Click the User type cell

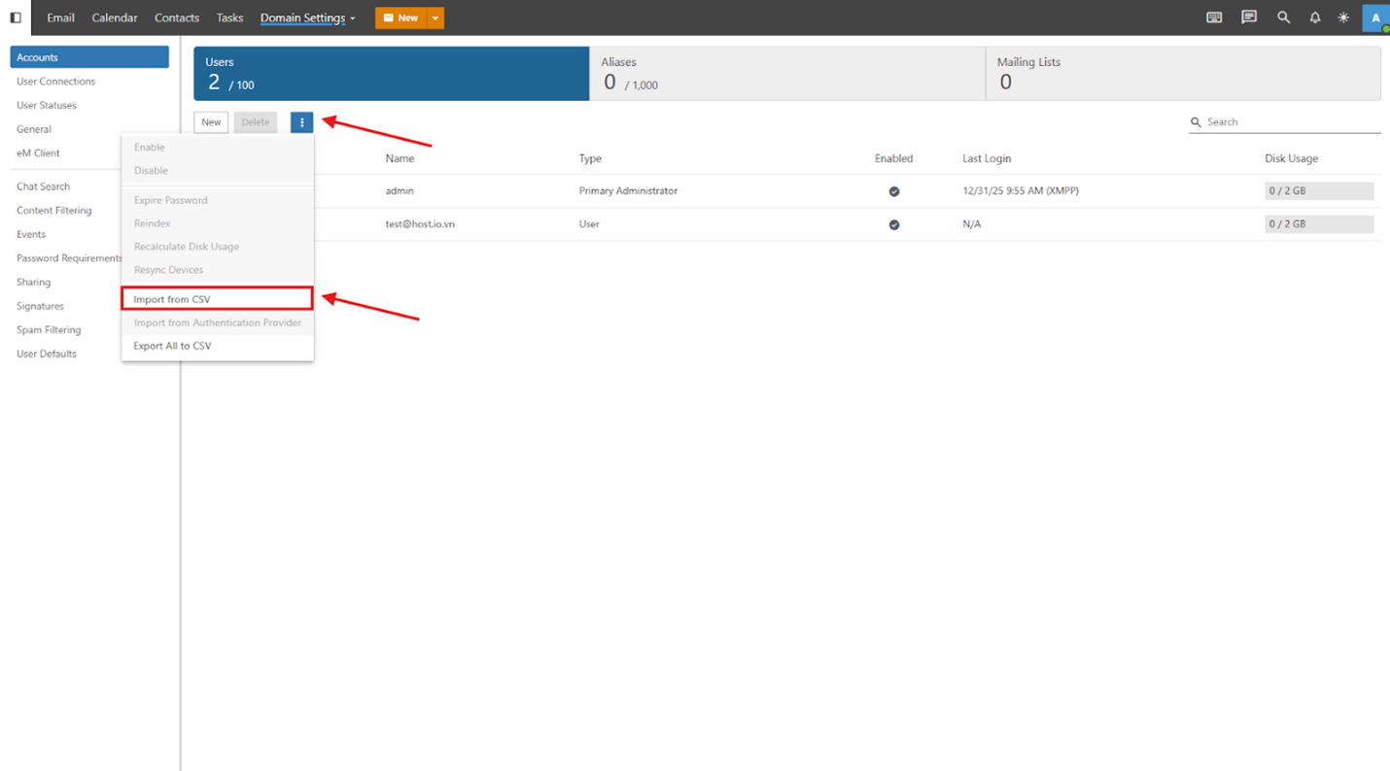coord(589,224)
